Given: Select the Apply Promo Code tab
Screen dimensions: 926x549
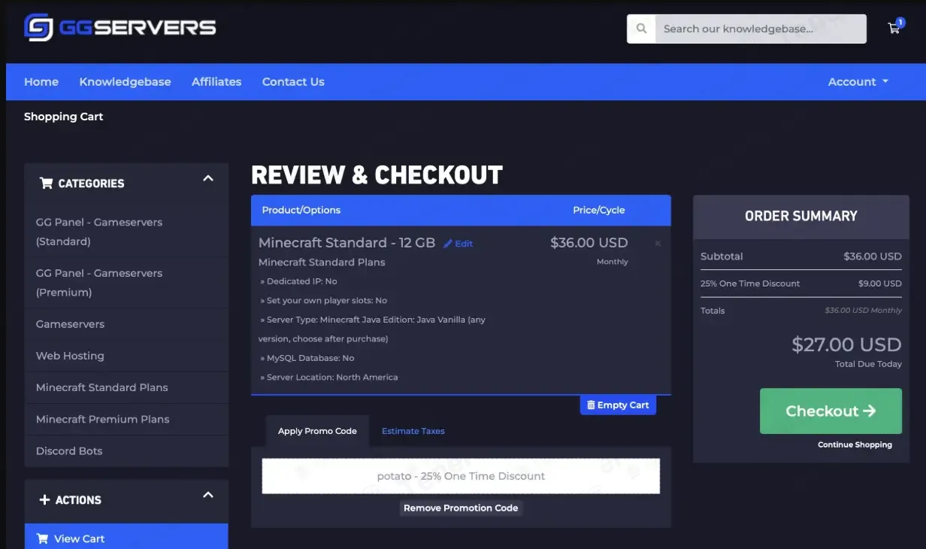Looking at the screenshot, I should click(317, 431).
